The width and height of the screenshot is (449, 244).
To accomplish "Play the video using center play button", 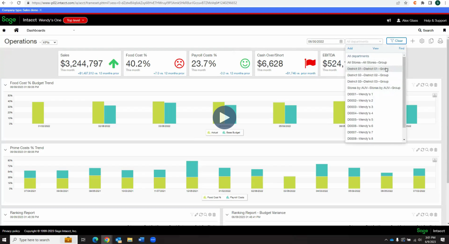I will coord(224,118).
